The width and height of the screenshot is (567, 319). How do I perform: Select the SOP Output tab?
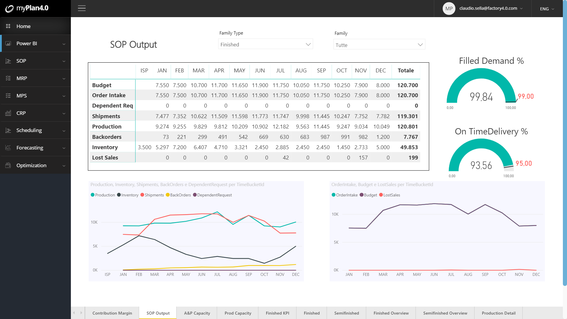tap(158, 313)
